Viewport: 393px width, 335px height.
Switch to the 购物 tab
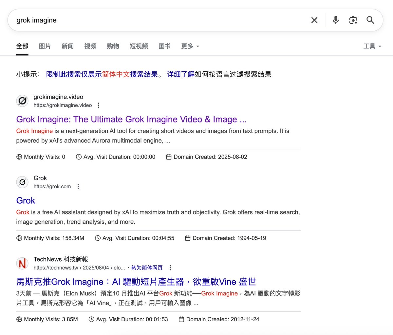113,46
